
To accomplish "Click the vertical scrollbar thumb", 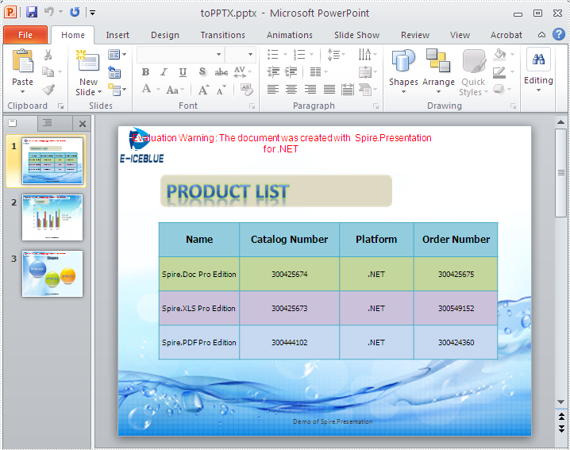I will [561, 173].
